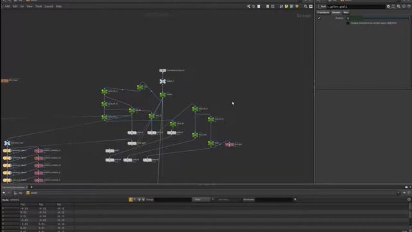Viewport: 412px width, 232px height.
Task: Add a new pane tab next to Geometry Spreadsheet
Action: point(32,188)
